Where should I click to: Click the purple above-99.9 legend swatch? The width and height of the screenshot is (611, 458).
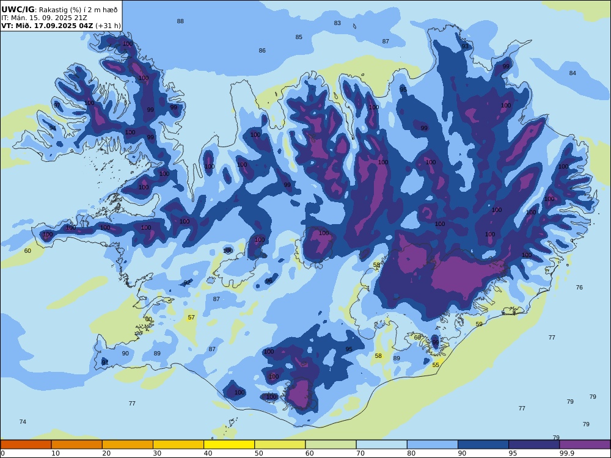point(585,445)
